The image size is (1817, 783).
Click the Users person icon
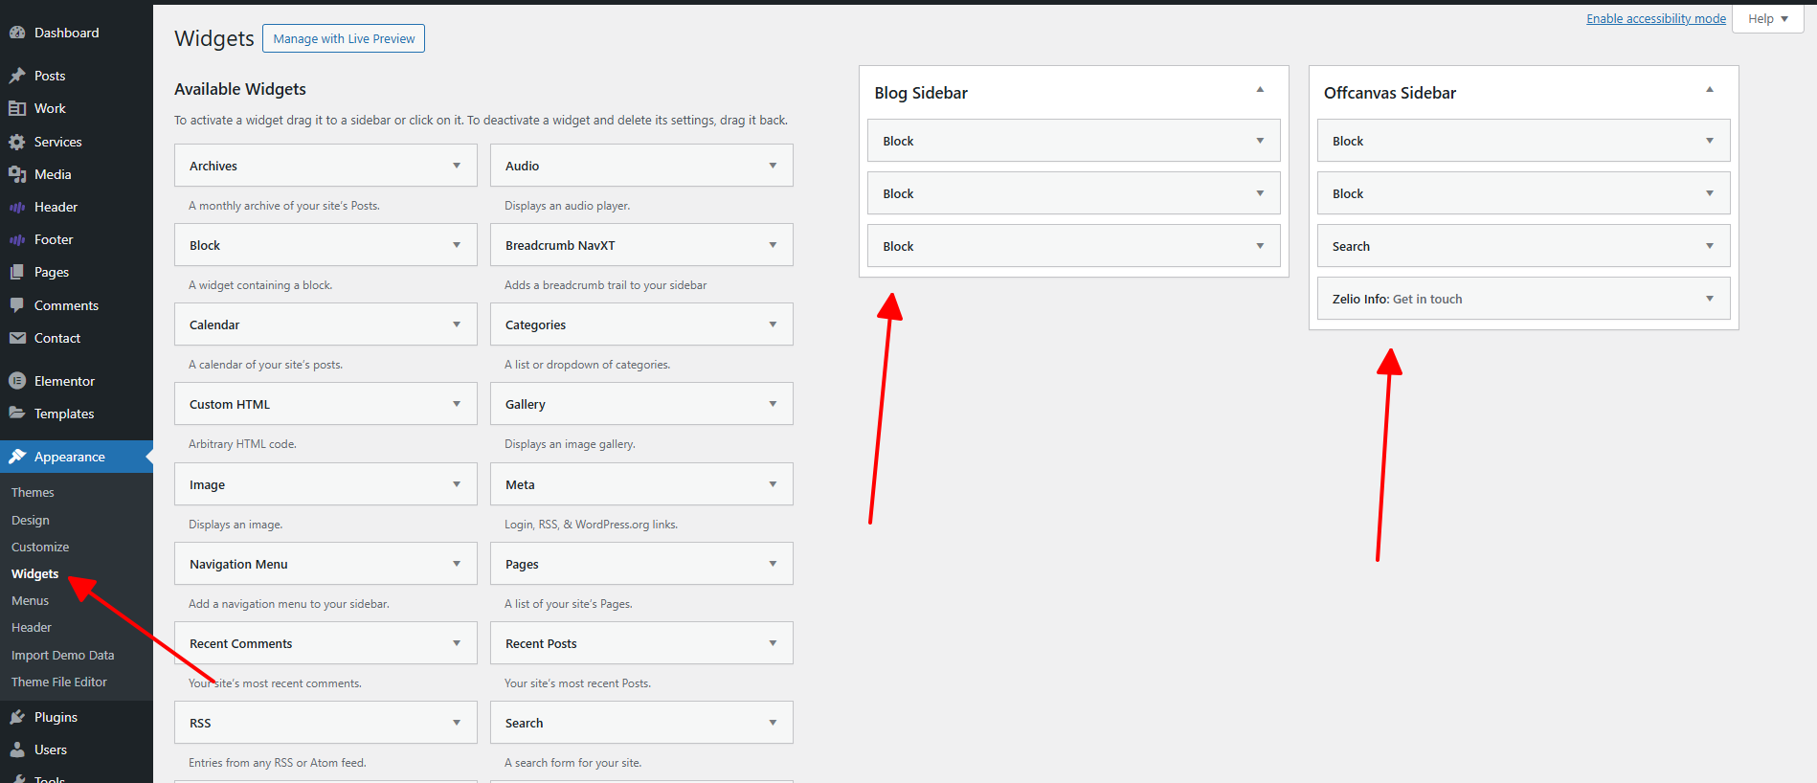(x=17, y=749)
